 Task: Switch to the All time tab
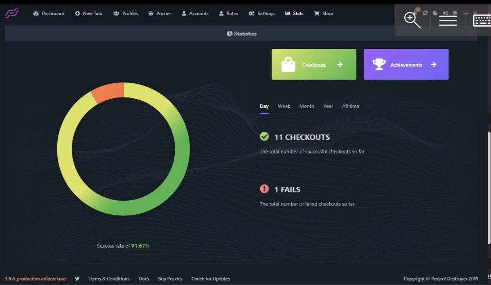pos(351,106)
